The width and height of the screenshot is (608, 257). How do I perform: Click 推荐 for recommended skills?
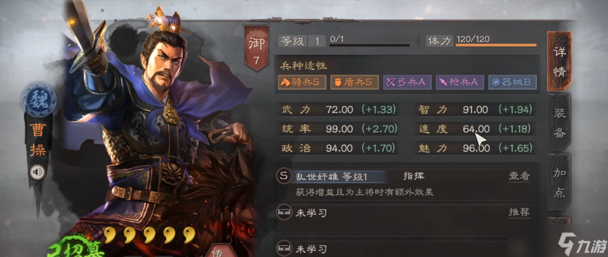point(519,212)
